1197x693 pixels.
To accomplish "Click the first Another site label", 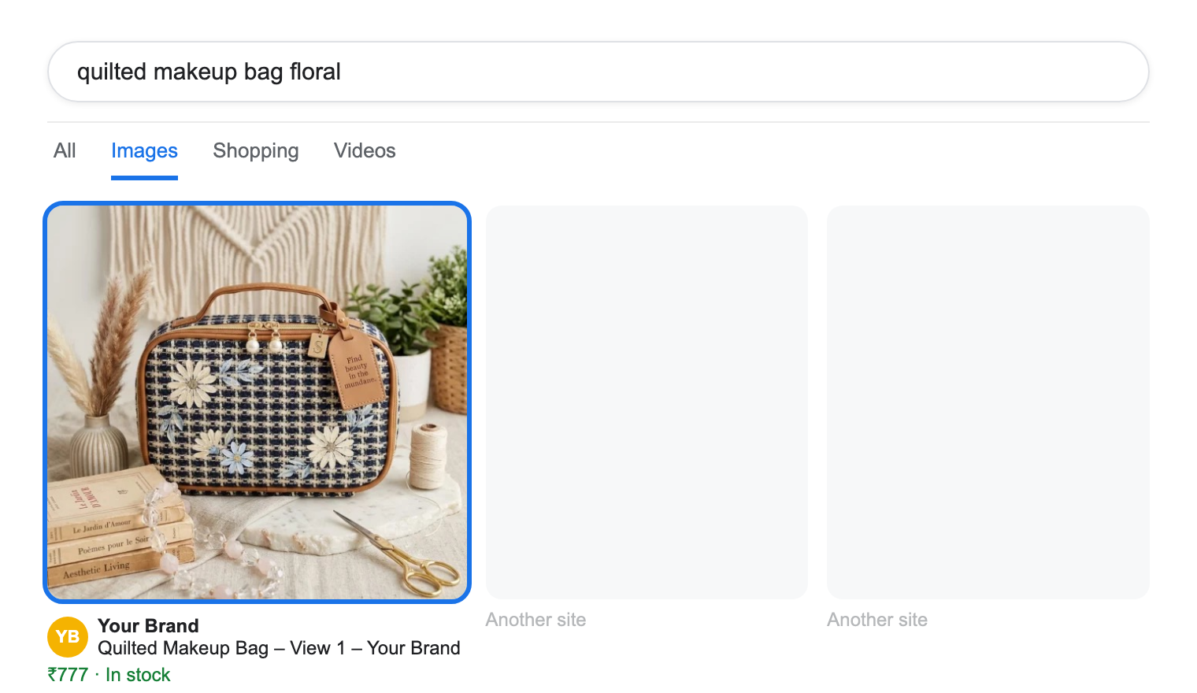I will (x=535, y=620).
